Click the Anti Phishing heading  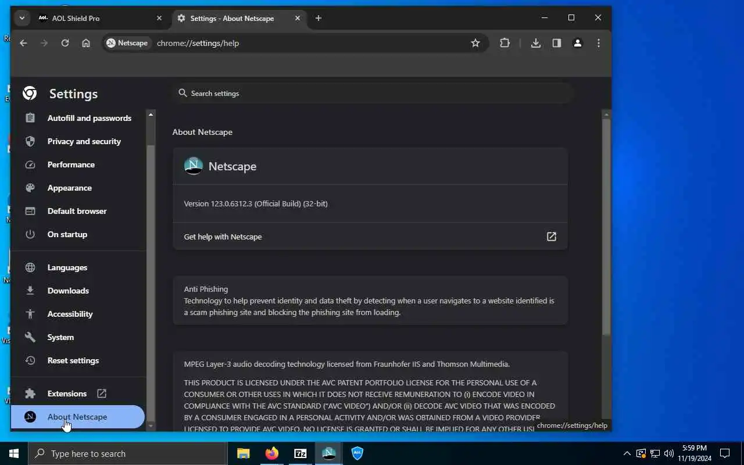[x=206, y=289]
